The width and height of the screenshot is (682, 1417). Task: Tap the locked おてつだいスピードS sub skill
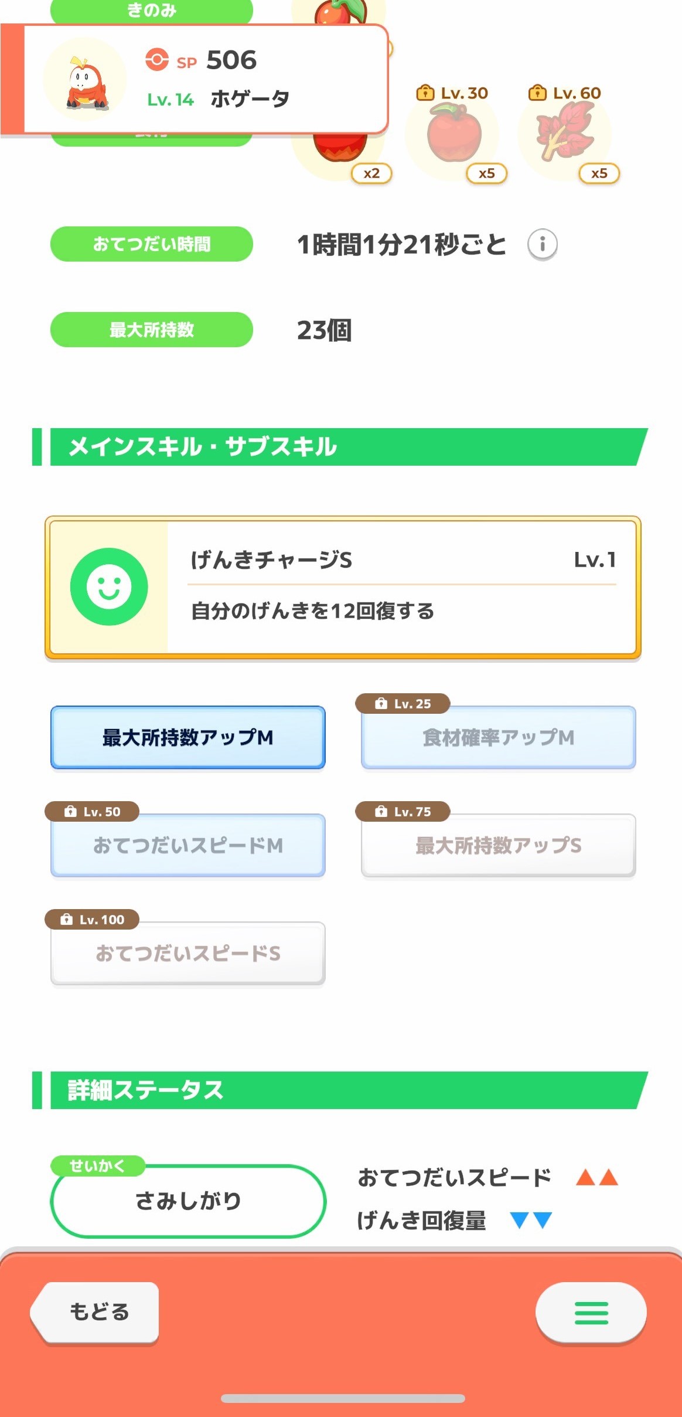[187, 953]
